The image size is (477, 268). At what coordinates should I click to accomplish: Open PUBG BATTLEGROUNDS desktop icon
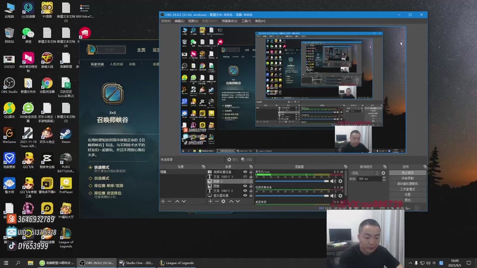point(66,163)
